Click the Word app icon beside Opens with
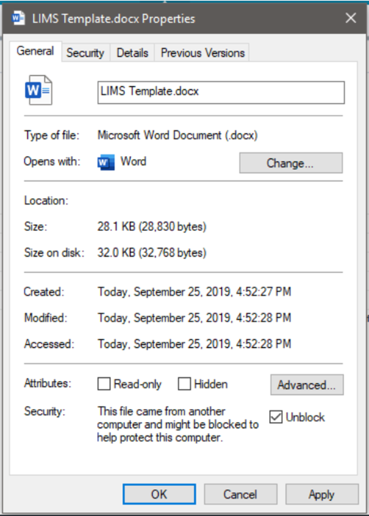369x516 pixels. point(106,162)
